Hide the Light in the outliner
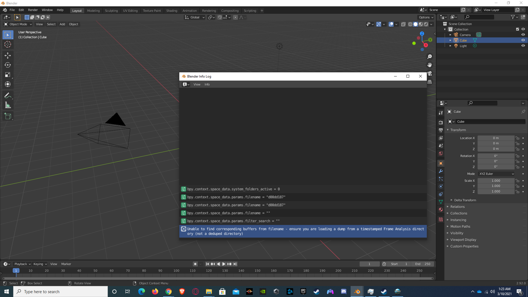Image resolution: width=528 pixels, height=297 pixels. 523,46
